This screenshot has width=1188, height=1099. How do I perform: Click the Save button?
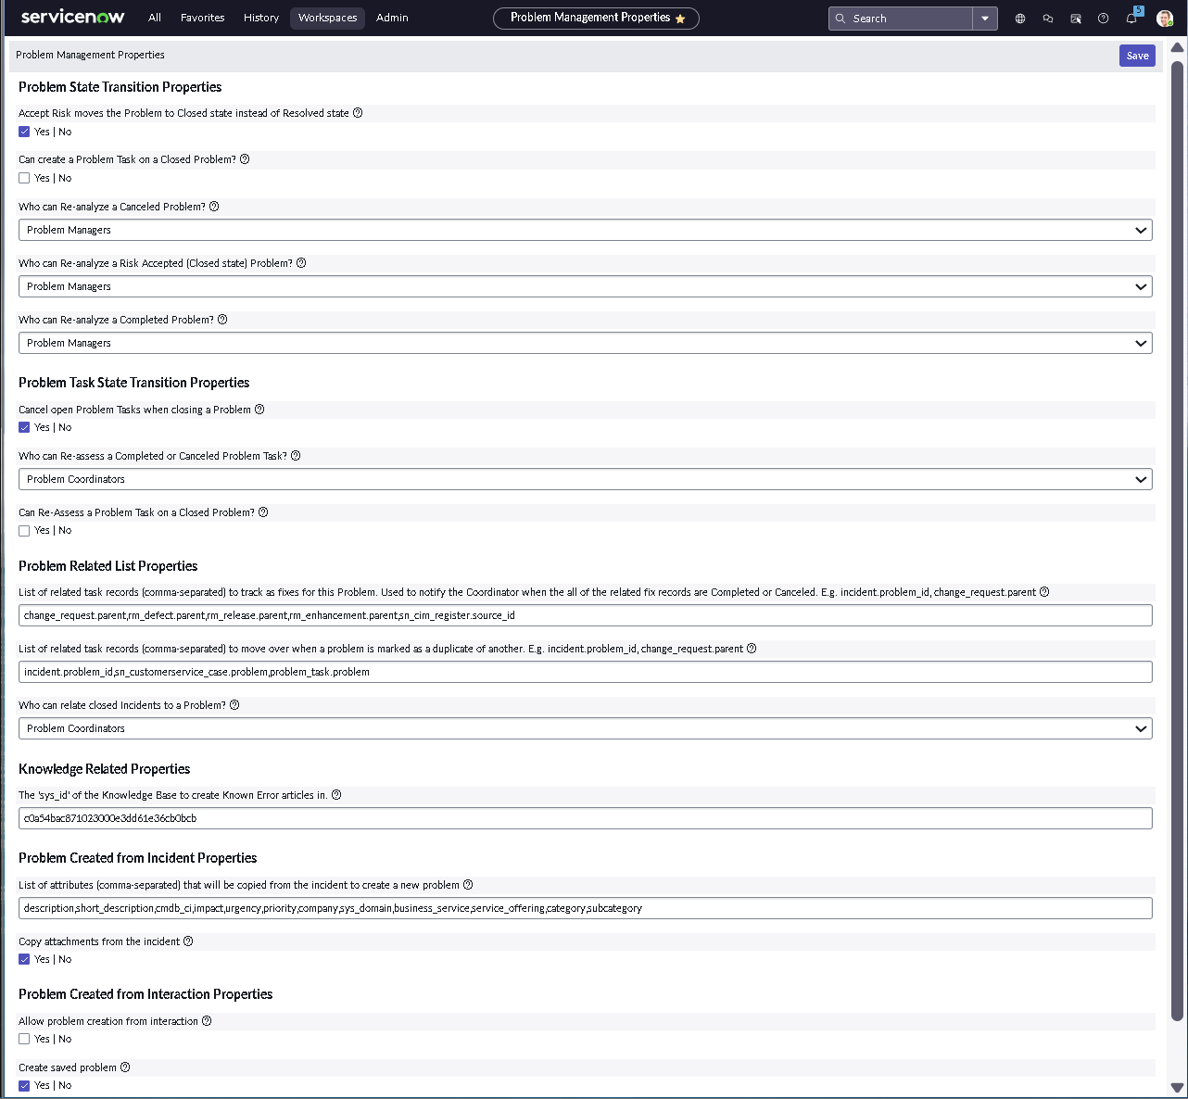(x=1137, y=55)
